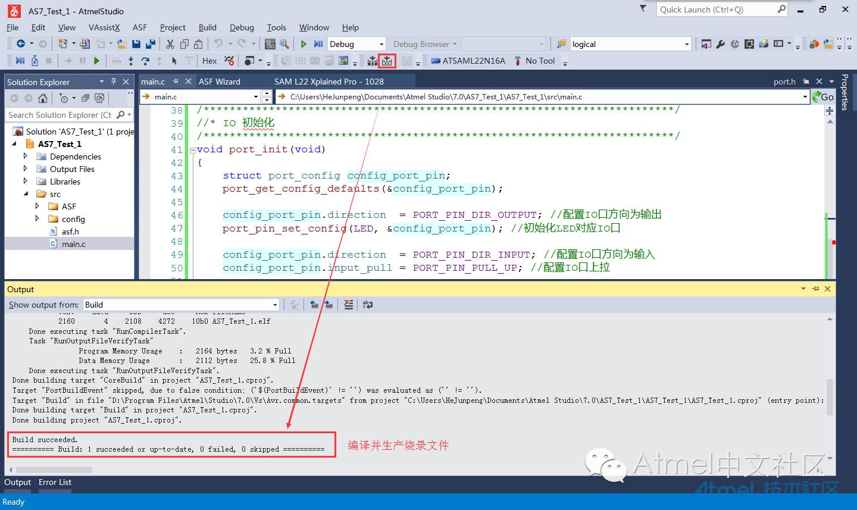Screen dimensions: 857x510
Task: Start Without Debugging using green play icon
Action: (x=304, y=44)
